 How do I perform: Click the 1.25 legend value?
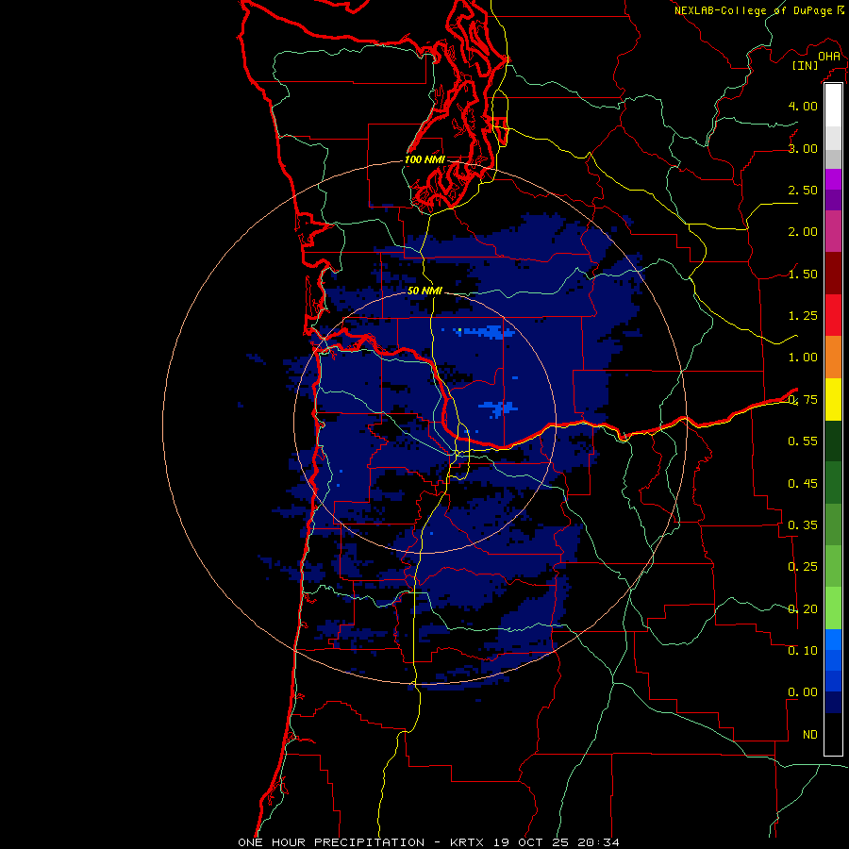(x=803, y=316)
